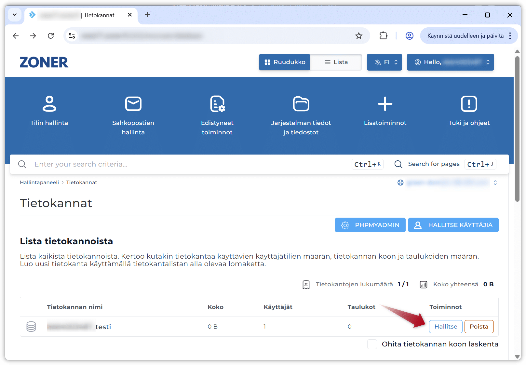
Task: Switch to Lista view
Action: tap(336, 62)
